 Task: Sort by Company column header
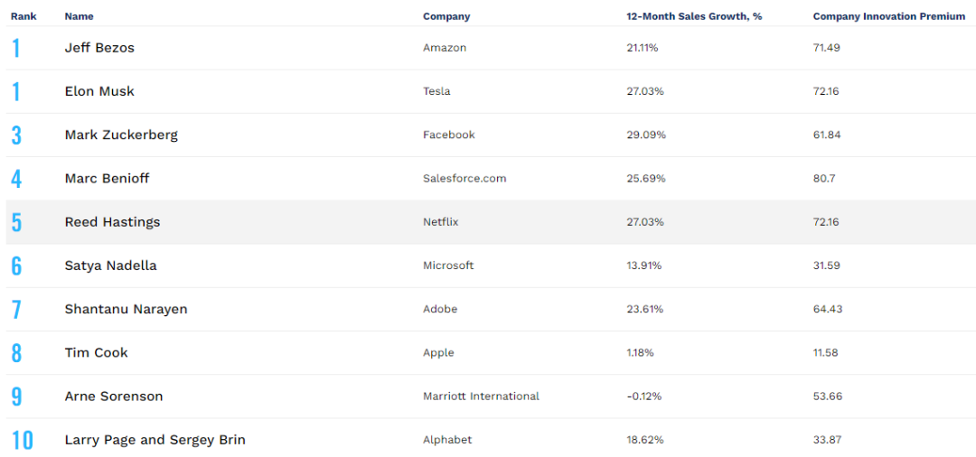click(x=446, y=17)
